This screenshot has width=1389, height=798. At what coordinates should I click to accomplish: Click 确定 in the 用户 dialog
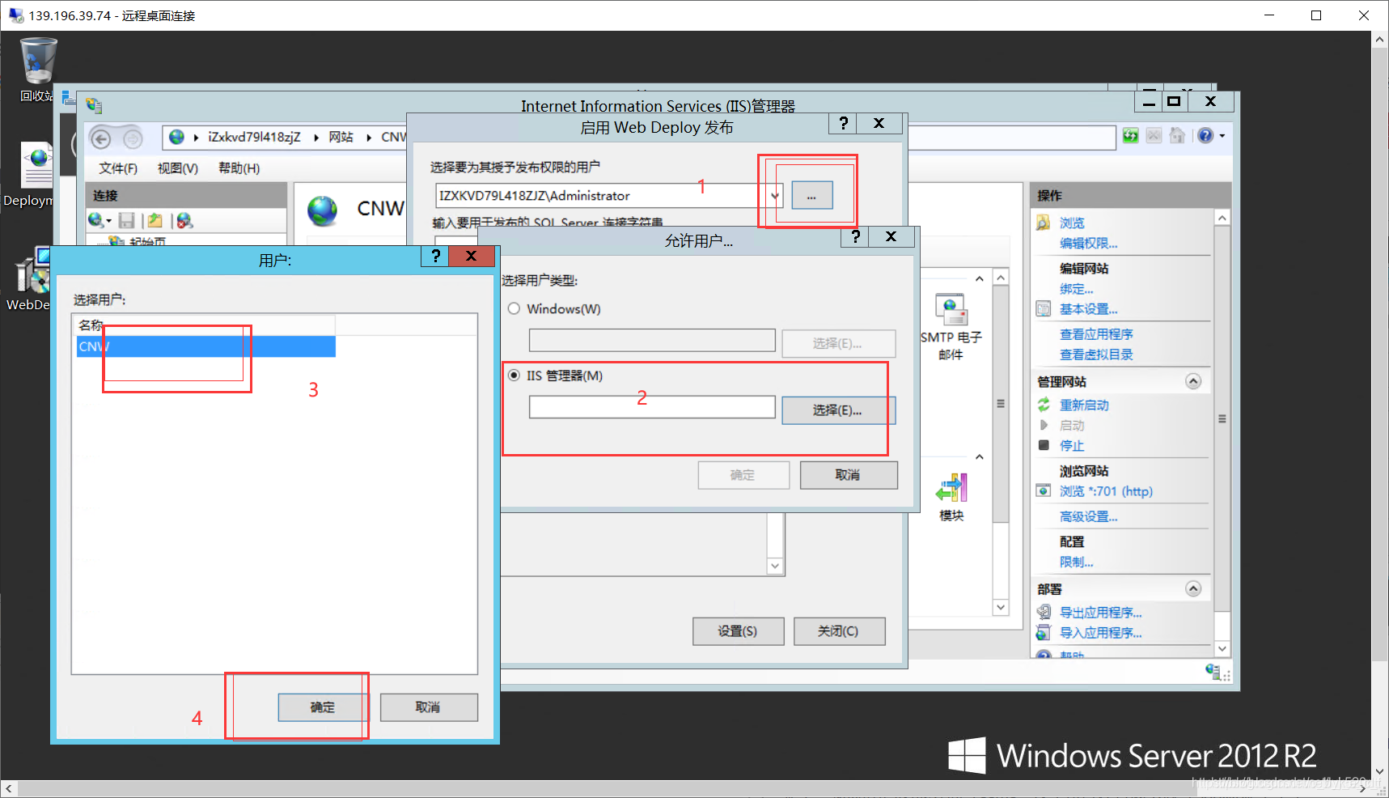click(x=323, y=707)
